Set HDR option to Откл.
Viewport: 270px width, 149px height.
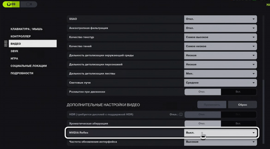(x=203, y=115)
